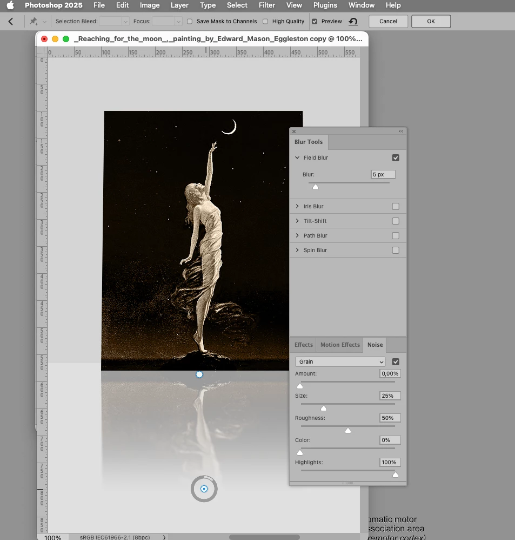Image resolution: width=515 pixels, height=540 pixels.
Task: Switch to the Motion Effects tab
Action: [x=340, y=345]
